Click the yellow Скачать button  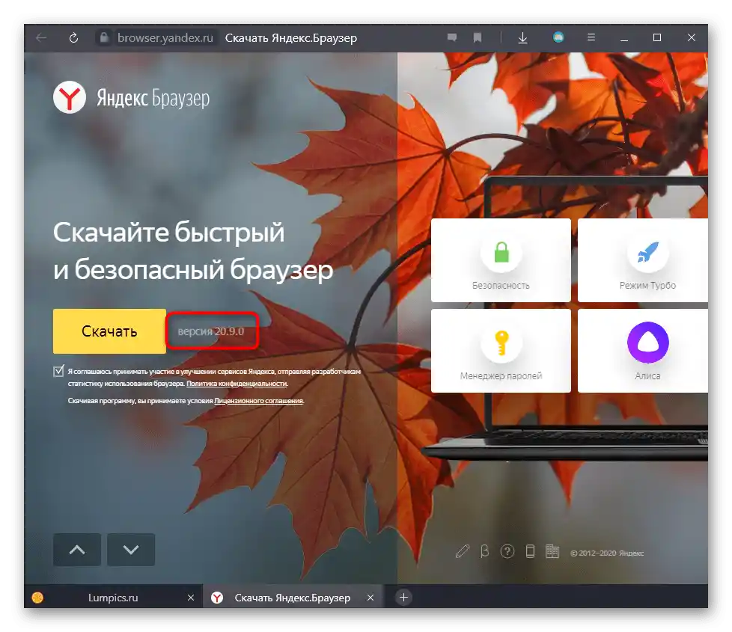(109, 331)
